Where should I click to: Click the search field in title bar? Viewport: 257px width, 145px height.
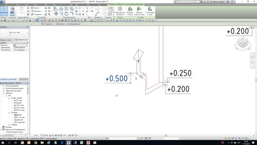tap(188, 2)
